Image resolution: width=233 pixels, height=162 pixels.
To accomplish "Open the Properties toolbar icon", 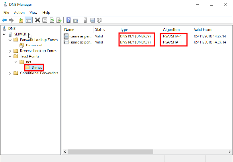I will point(44,20).
